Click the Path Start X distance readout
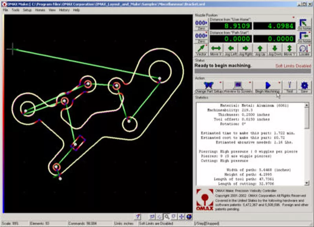 [230, 39]
